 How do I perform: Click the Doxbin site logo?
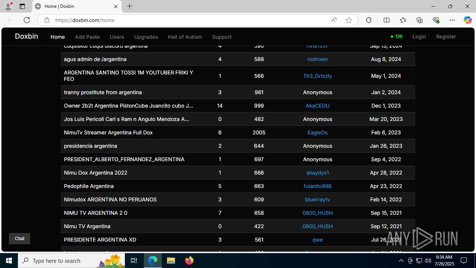[26, 36]
